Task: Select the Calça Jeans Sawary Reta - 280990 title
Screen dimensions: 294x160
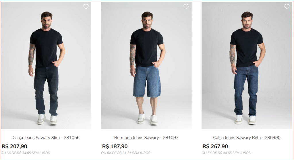Action: (x=247, y=138)
